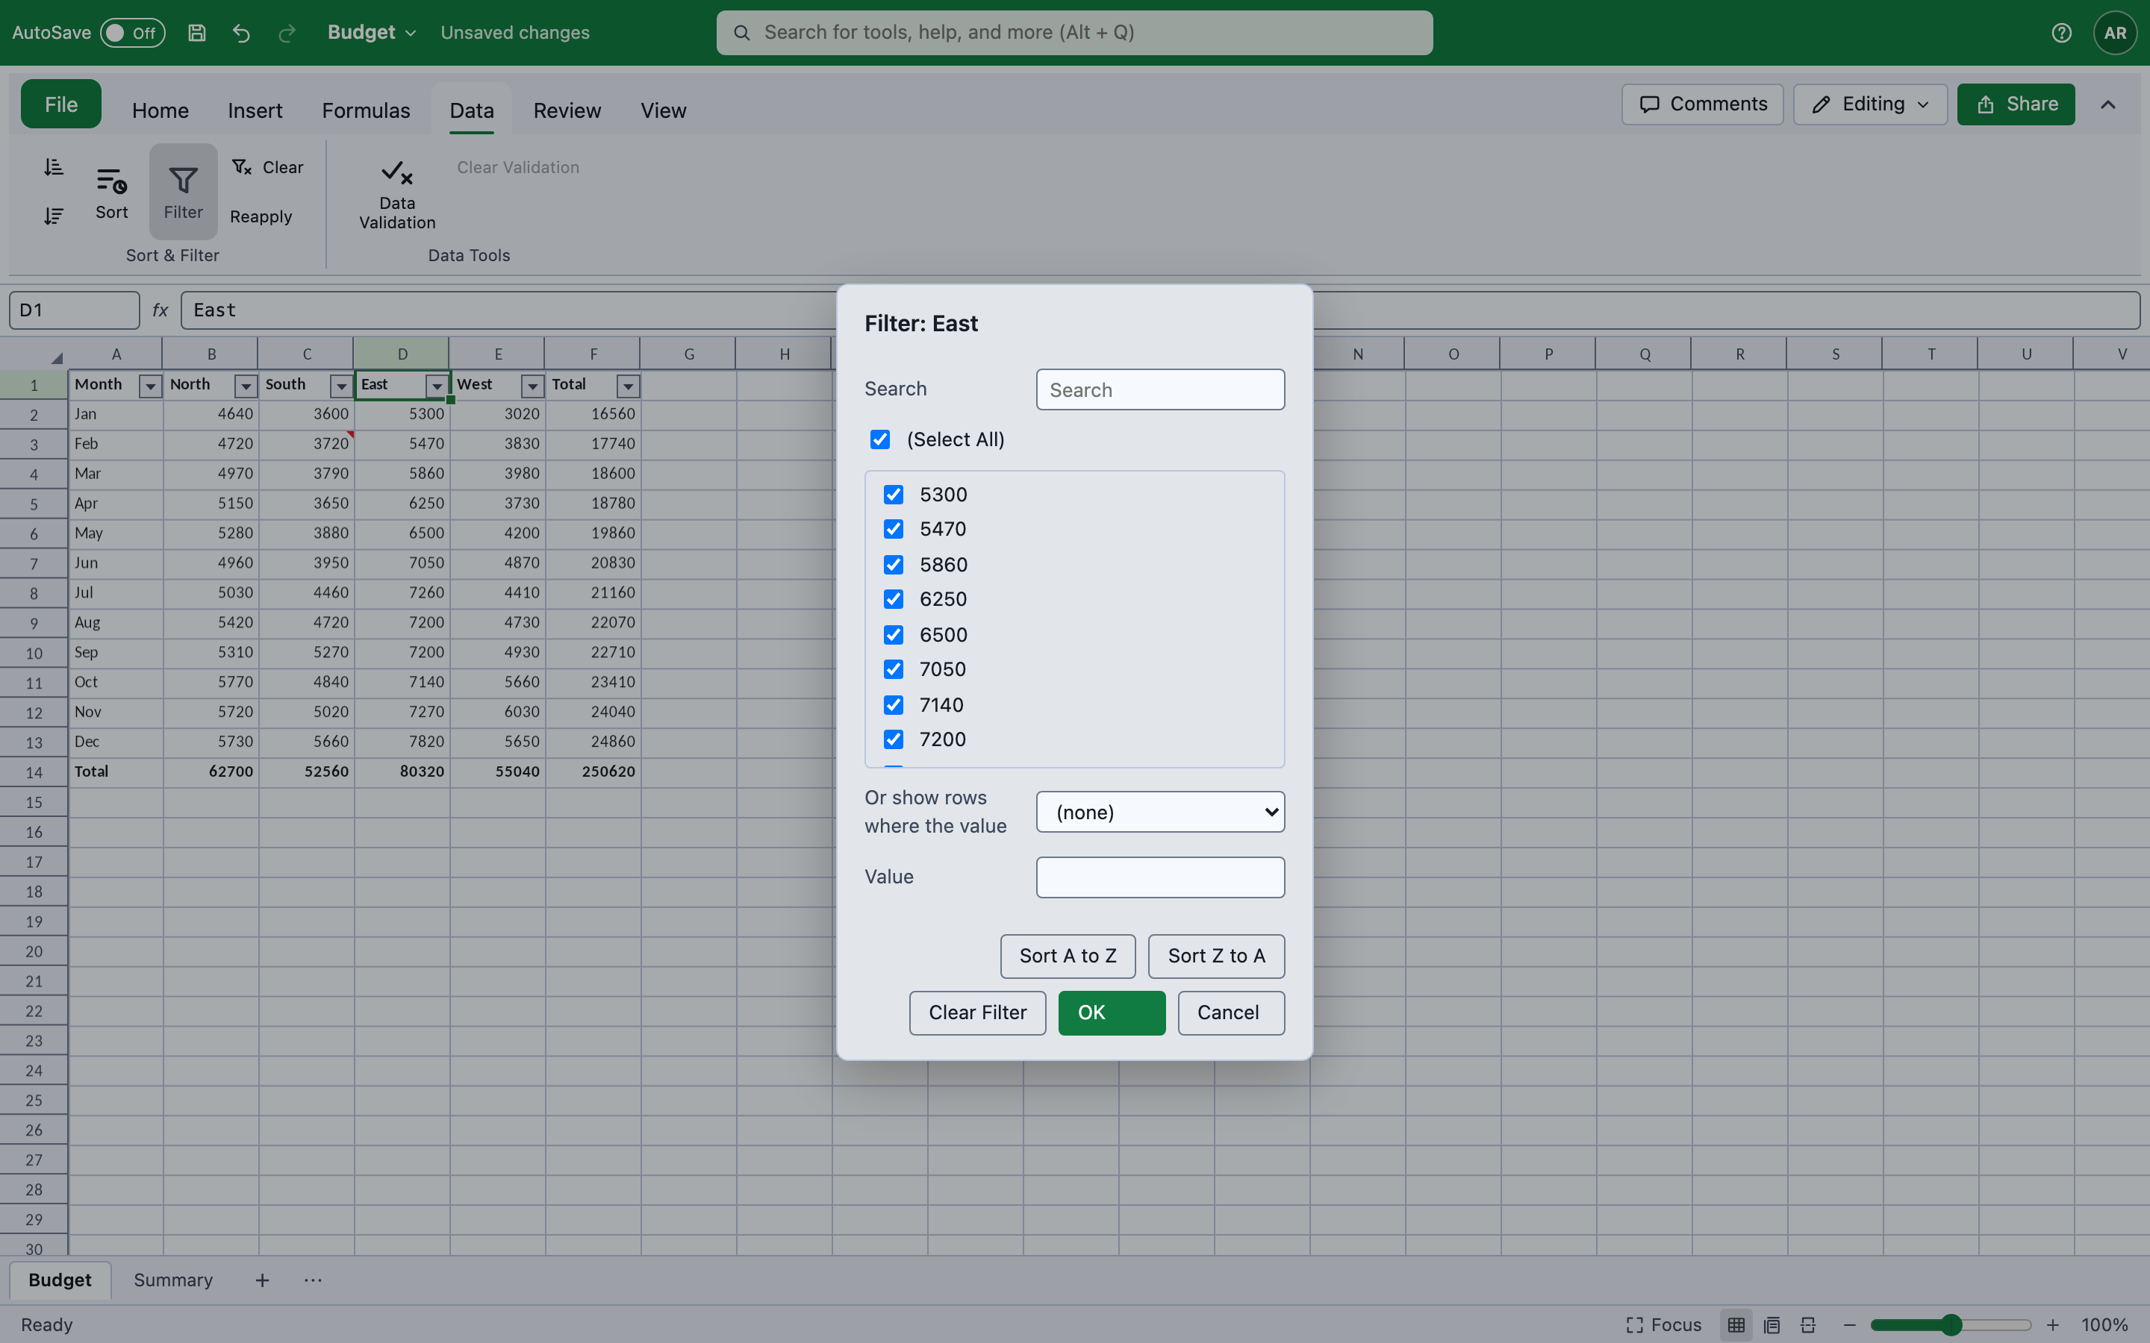The width and height of the screenshot is (2150, 1343).
Task: Click the Sort Descending icon
Action: pyautogui.click(x=53, y=216)
